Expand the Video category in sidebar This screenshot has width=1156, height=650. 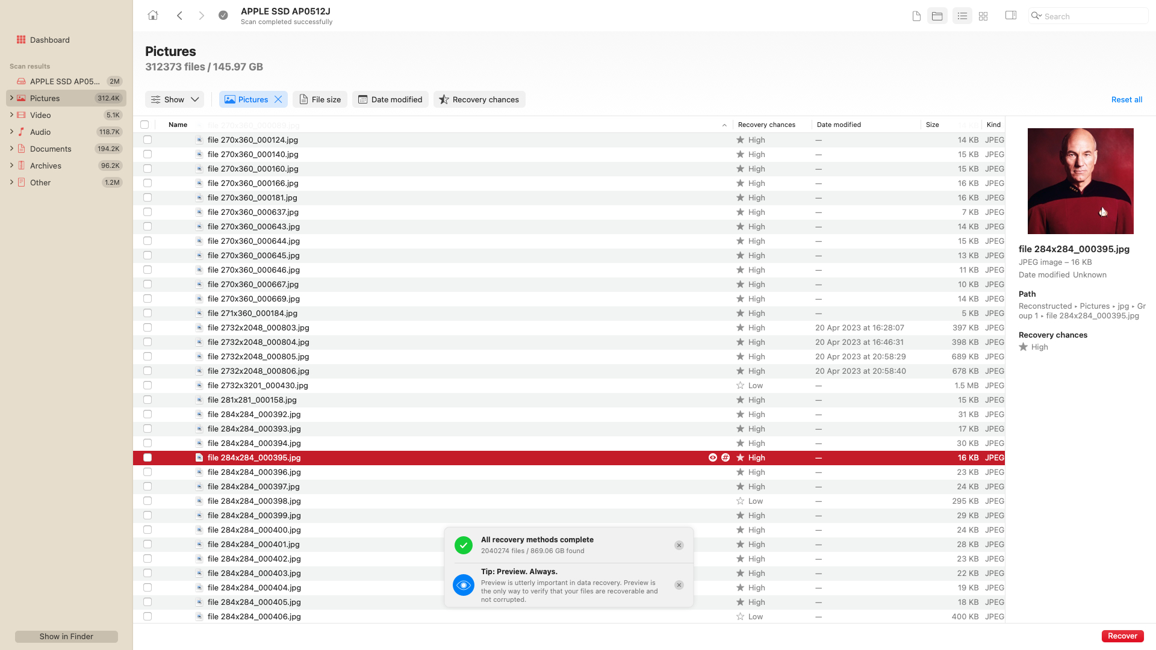coord(11,115)
